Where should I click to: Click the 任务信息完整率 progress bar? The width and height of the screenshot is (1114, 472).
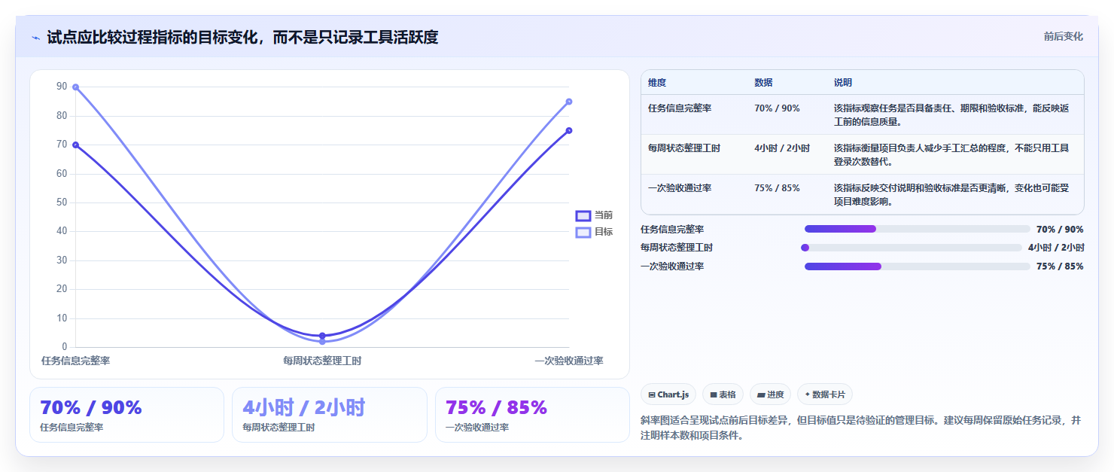(x=917, y=229)
